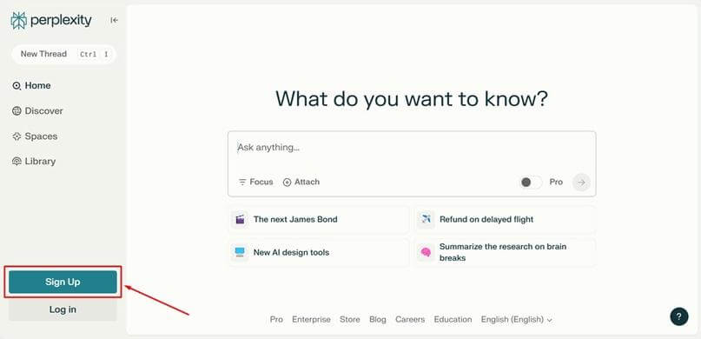Open Library from the sidebar
The width and height of the screenshot is (701, 339).
[x=34, y=162]
